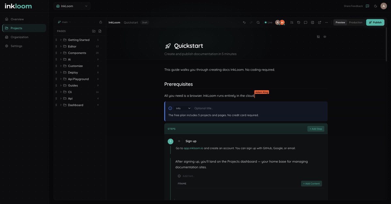Viewport: 391px width, 204px height.
Task: Click subtitle 'Create and publish documentation in 5 minutes'
Action: pyautogui.click(x=200, y=54)
